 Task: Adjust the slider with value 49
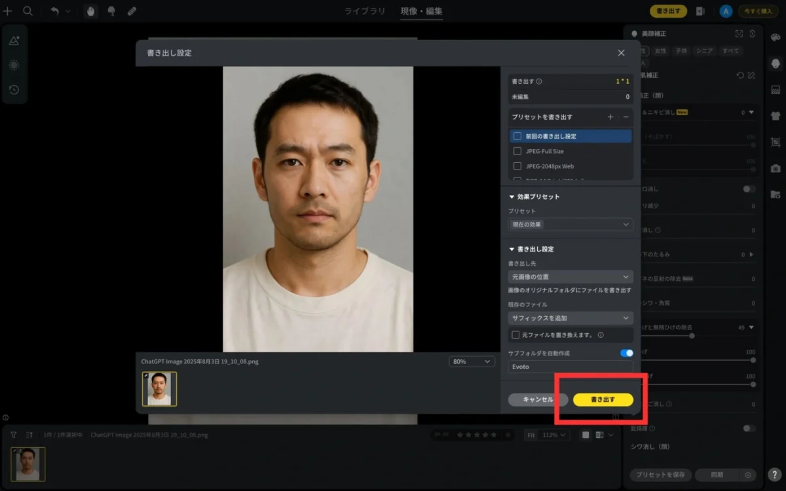point(692,336)
